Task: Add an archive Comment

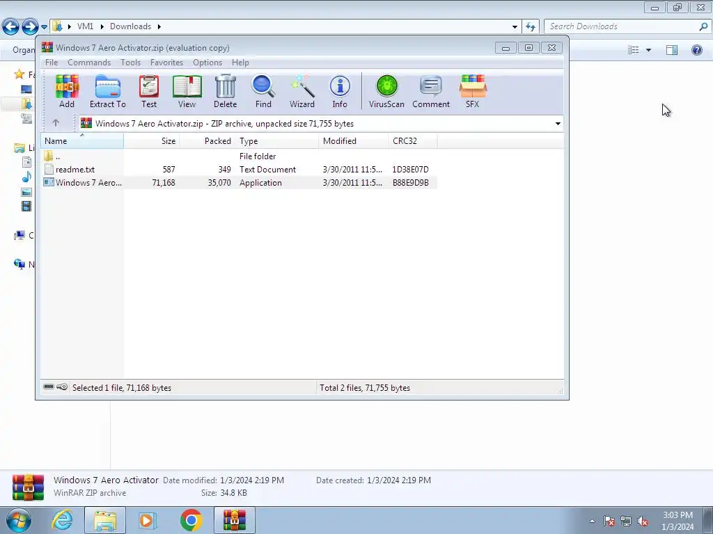Action: pyautogui.click(x=431, y=91)
